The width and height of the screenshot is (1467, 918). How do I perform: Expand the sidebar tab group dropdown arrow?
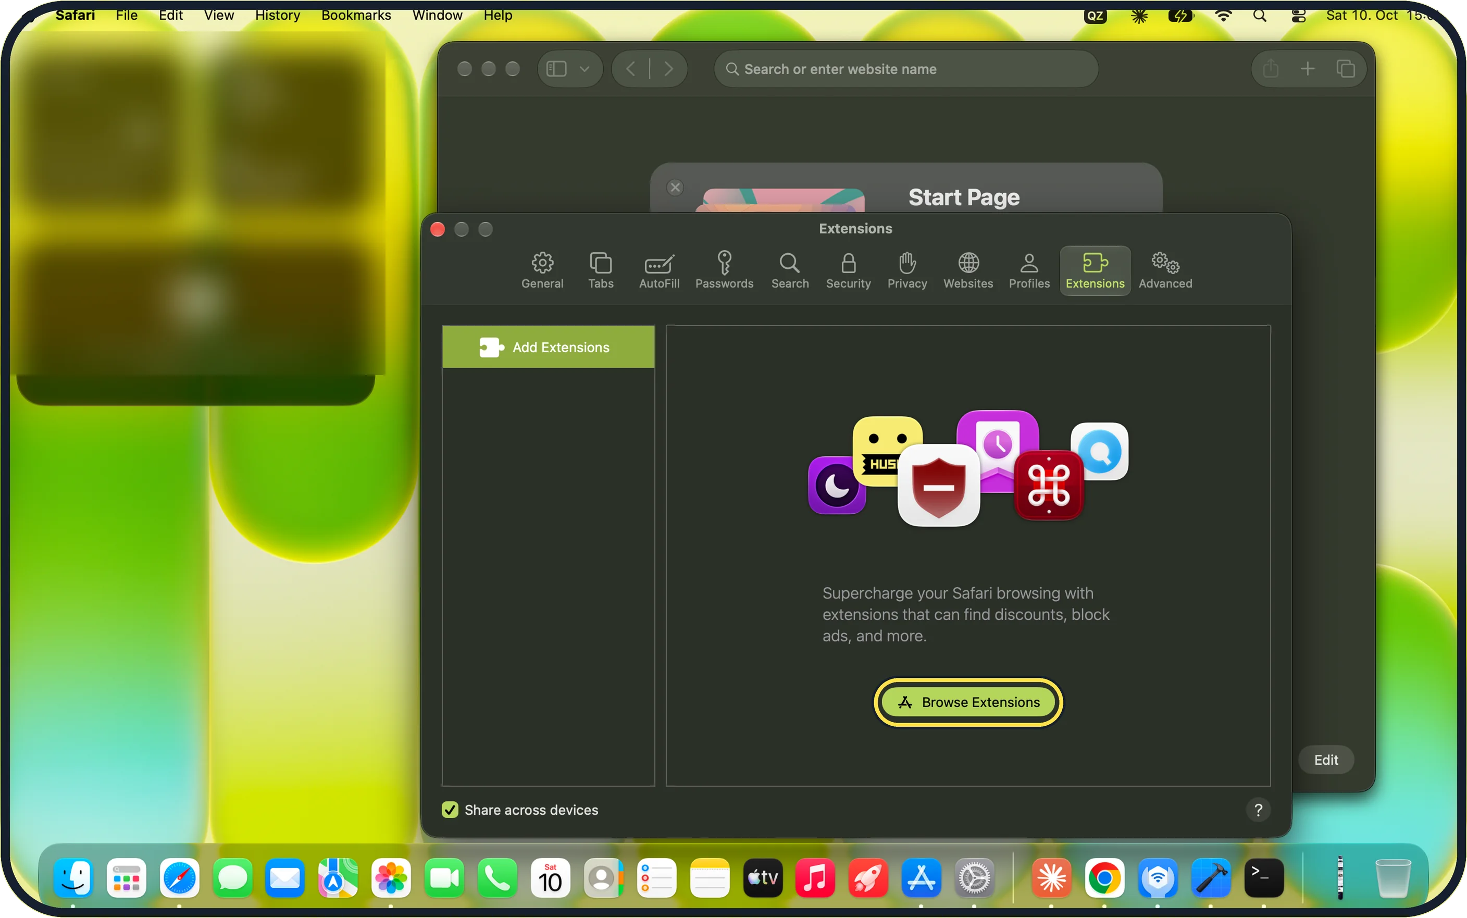(585, 69)
